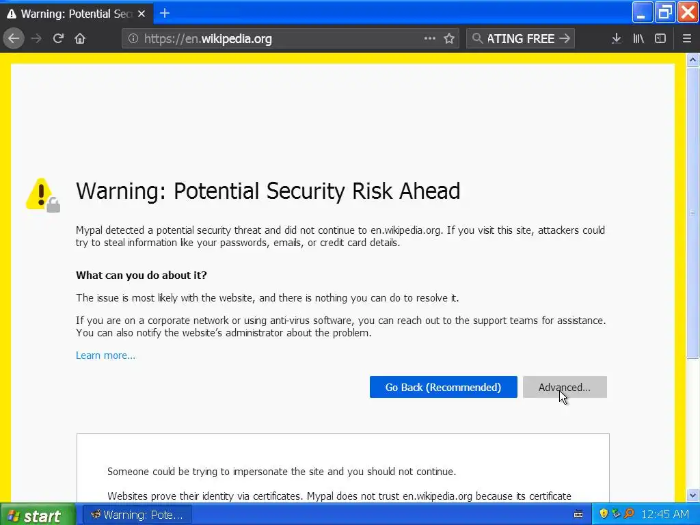Click the browser Back arrow button

[x=14, y=38]
